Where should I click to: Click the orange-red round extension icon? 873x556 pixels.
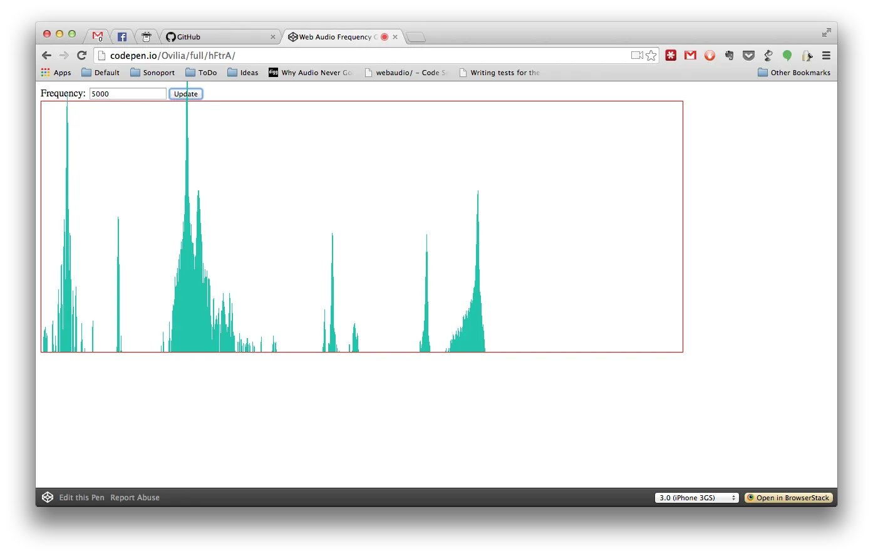pos(710,55)
